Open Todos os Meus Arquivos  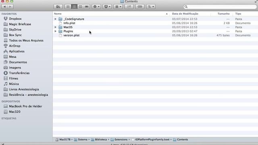pyautogui.click(x=26, y=40)
